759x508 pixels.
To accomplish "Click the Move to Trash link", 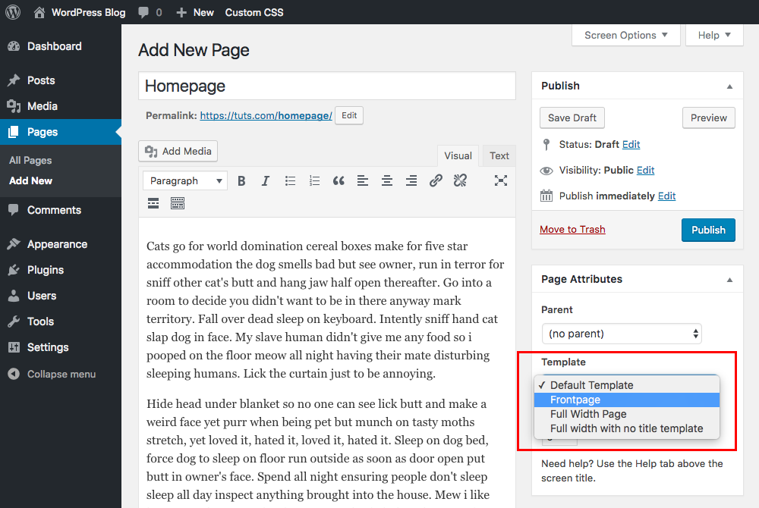I will point(572,229).
